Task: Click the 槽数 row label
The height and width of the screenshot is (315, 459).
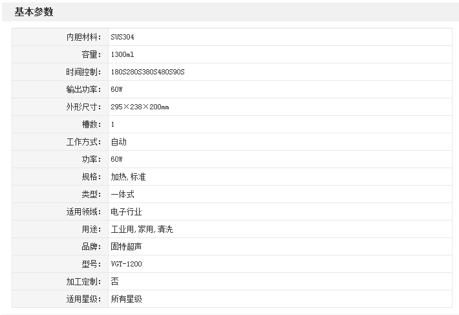Action: coord(91,124)
